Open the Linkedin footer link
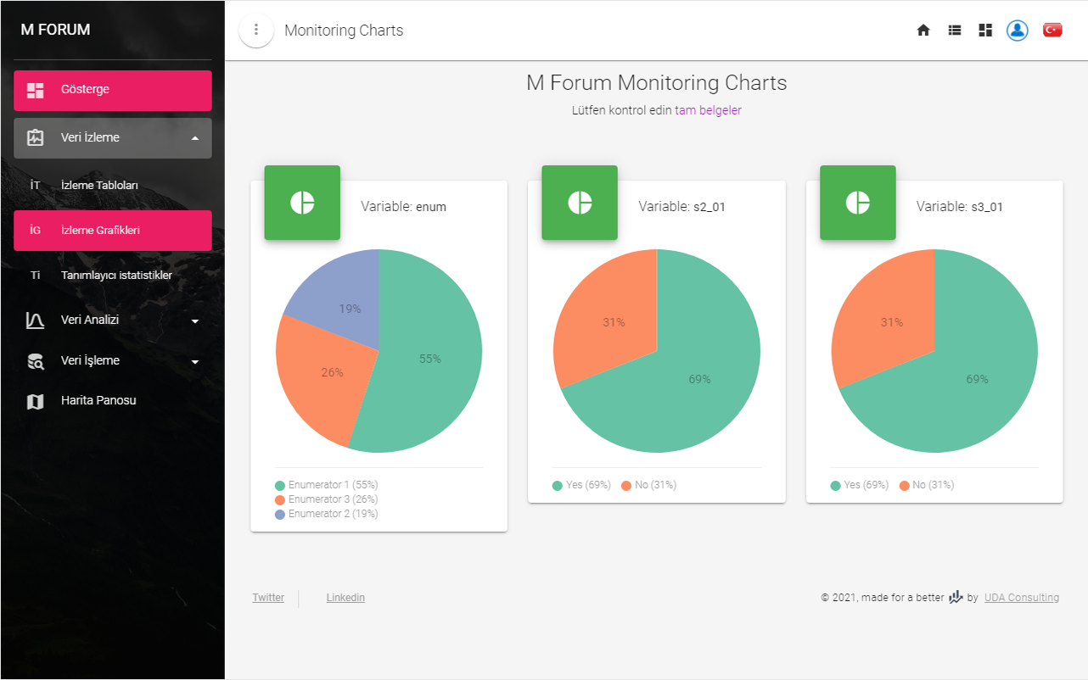 tap(345, 598)
